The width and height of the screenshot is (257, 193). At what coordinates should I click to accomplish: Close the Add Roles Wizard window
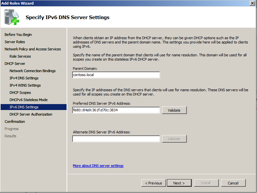tap(252, 3)
